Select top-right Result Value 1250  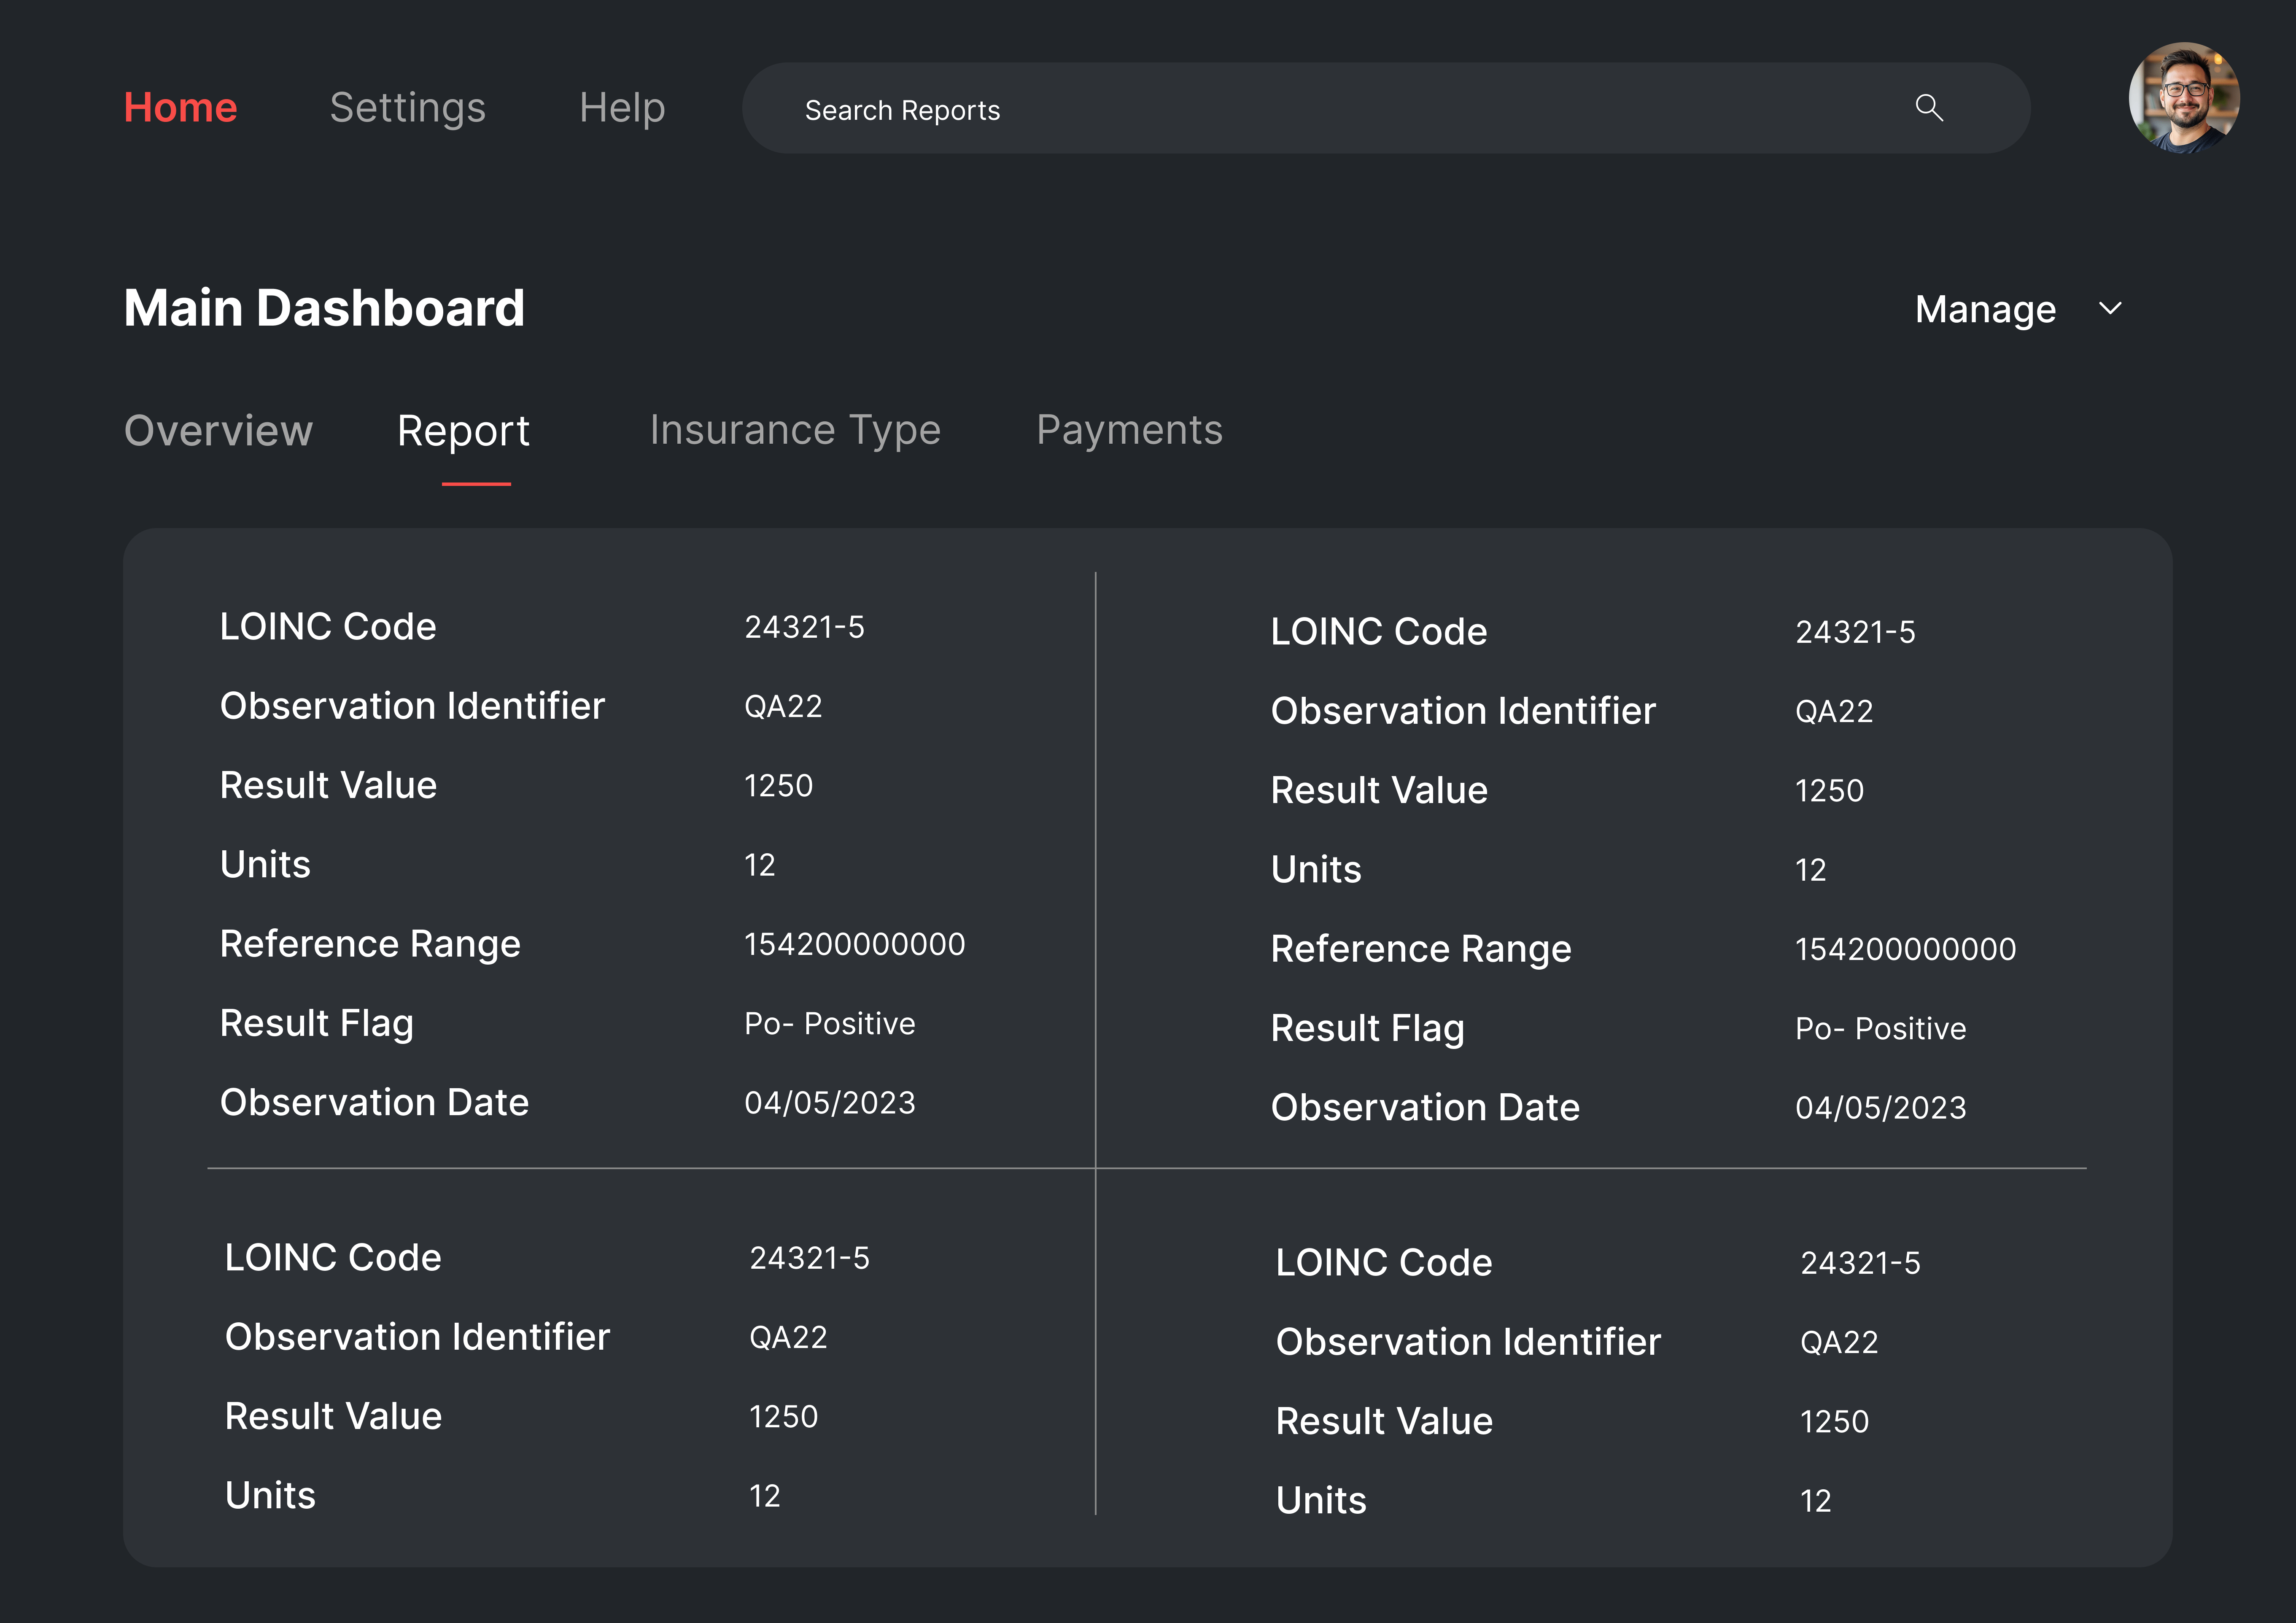coord(1829,791)
